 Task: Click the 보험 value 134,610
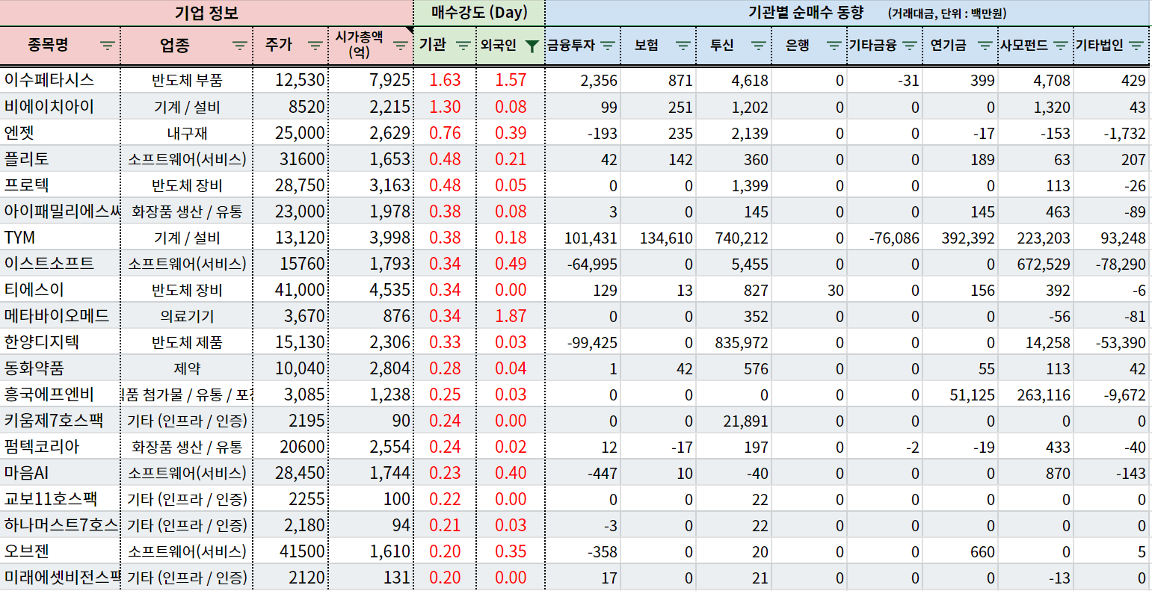659,237
